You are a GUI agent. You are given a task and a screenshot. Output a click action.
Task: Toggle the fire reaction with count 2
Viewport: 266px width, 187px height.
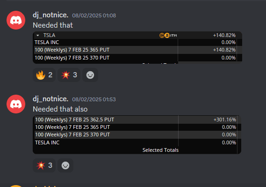pyautogui.click(x=44, y=75)
